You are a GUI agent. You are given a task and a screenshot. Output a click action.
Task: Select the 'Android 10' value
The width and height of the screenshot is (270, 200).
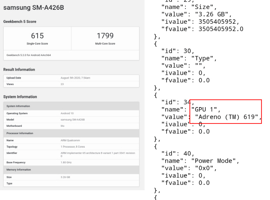tap(67, 113)
